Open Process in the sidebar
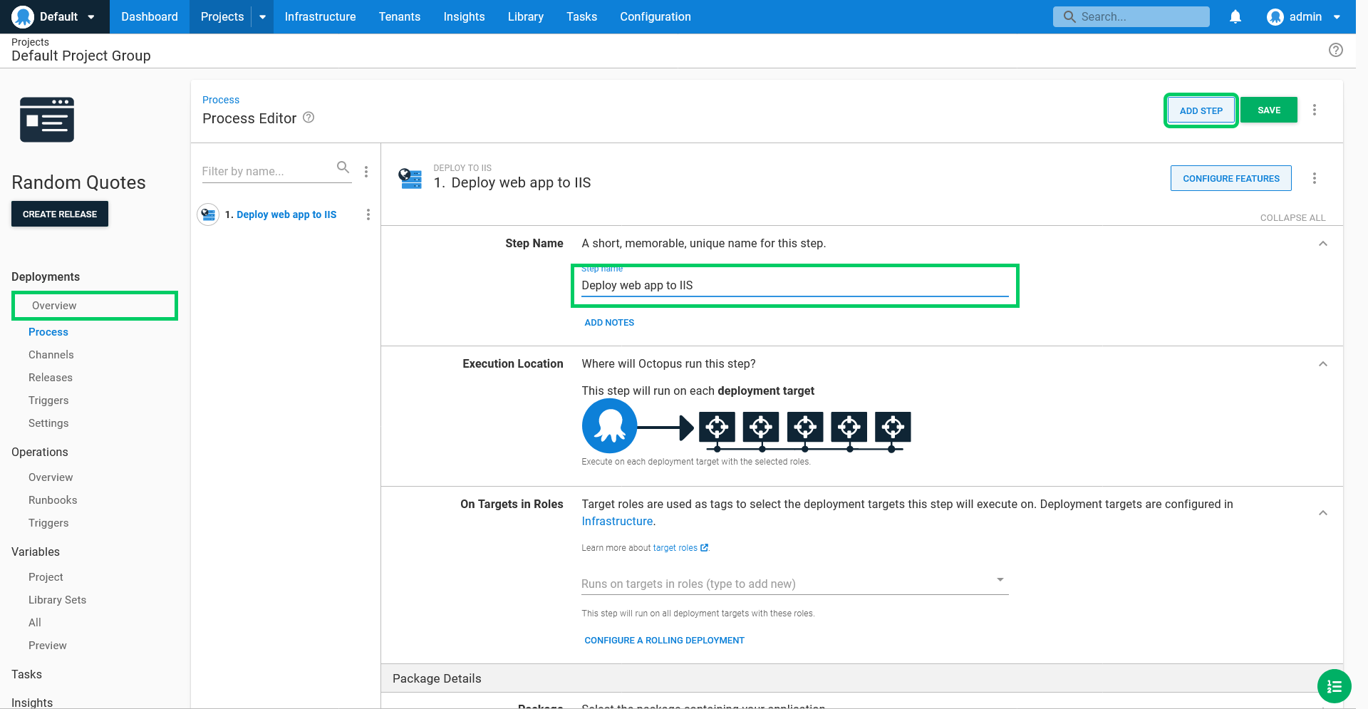The image size is (1368, 709). [x=48, y=332]
